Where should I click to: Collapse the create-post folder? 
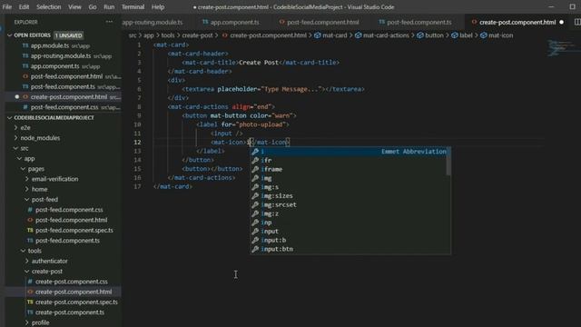26,272
